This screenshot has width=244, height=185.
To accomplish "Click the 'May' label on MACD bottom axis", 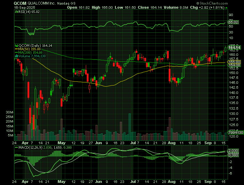I will point(61,182).
